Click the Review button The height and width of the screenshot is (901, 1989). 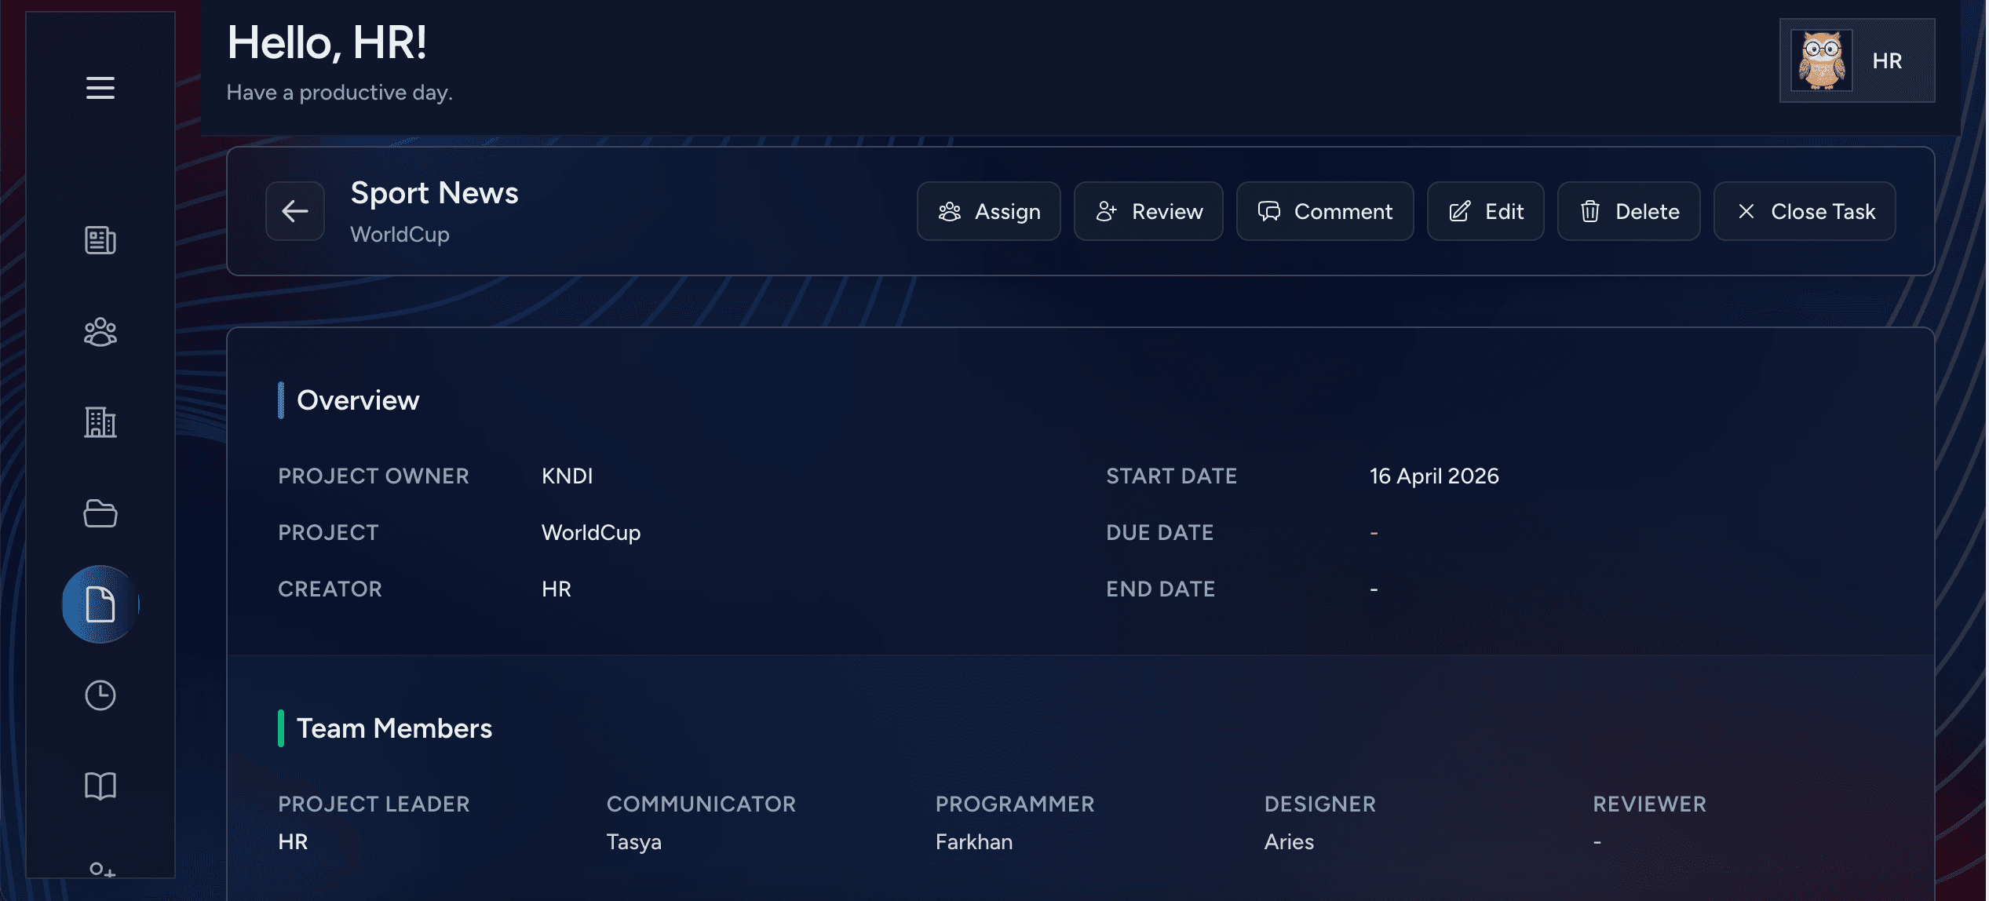click(x=1149, y=211)
